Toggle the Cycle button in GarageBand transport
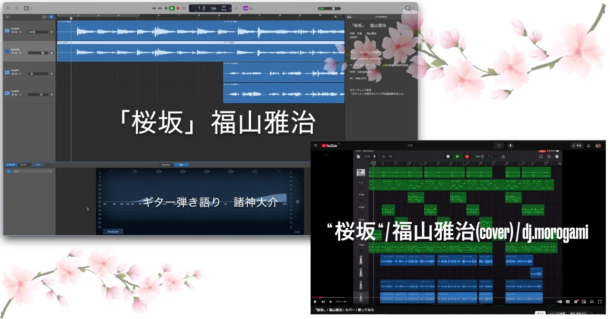Screen dimensions: 610x319 coord(184,8)
